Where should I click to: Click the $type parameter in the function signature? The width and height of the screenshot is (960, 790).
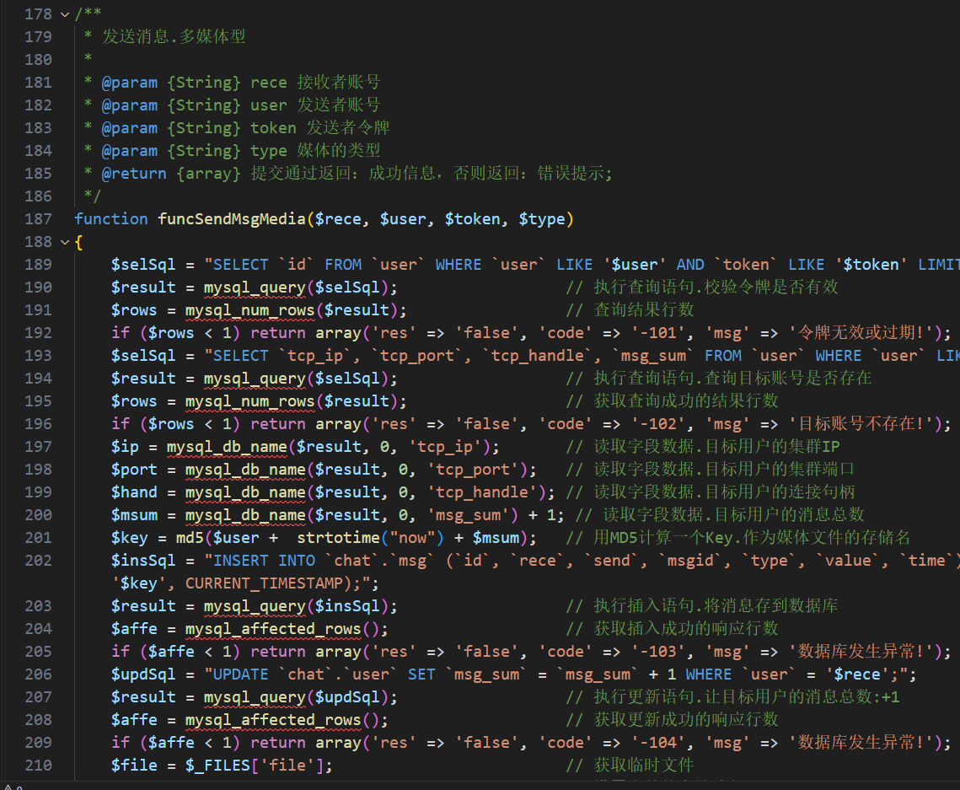point(542,219)
